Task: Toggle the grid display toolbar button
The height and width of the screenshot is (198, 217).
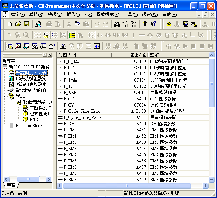Action: tap(38, 35)
